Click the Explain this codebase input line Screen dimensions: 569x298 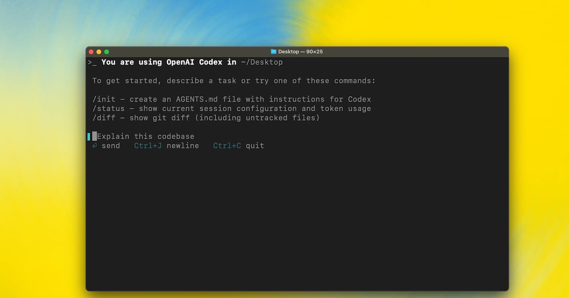coord(146,136)
